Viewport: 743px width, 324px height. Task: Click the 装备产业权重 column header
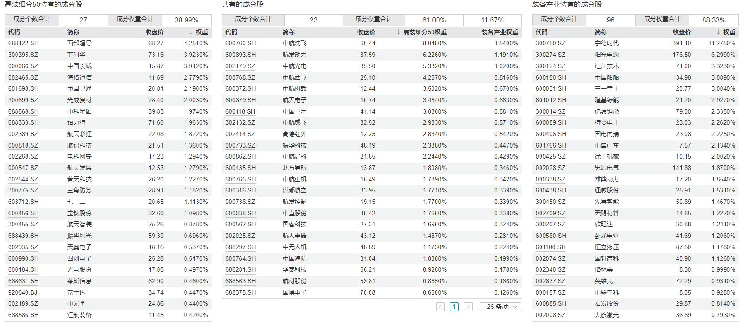coord(499,33)
